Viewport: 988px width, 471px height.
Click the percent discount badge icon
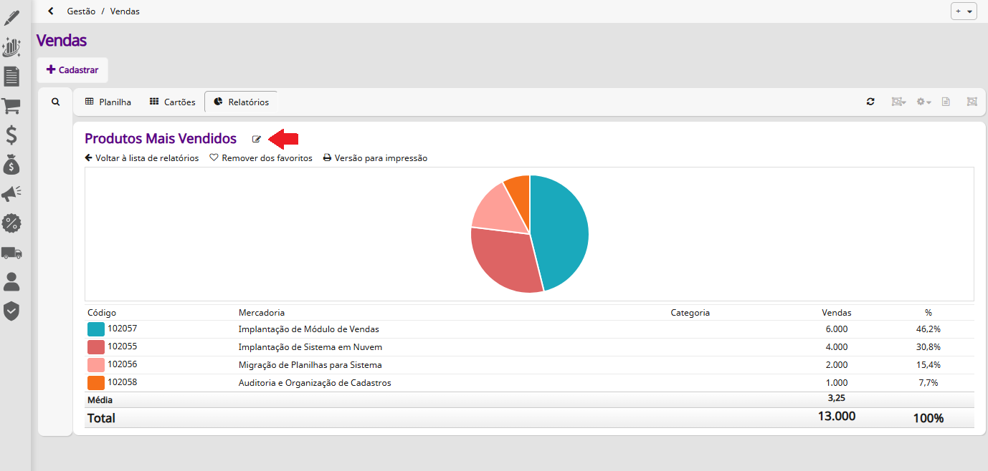(11, 223)
